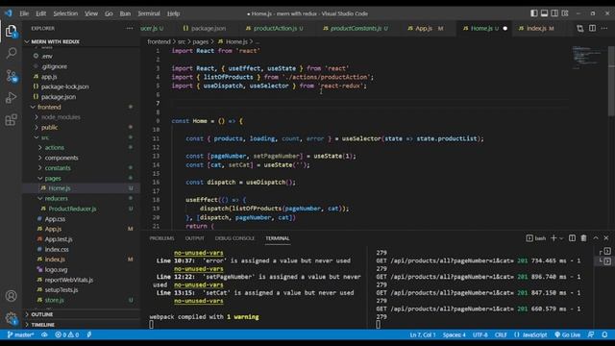
Task: Open the Edit menu
Action: click(x=40, y=13)
